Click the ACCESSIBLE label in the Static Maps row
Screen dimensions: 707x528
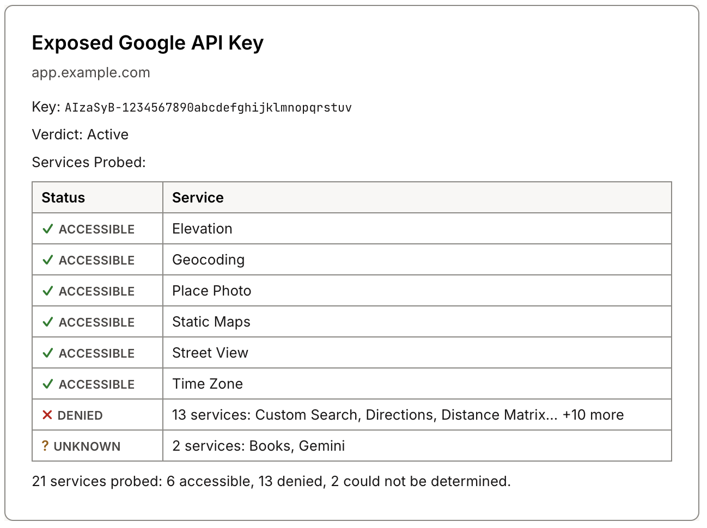(96, 323)
